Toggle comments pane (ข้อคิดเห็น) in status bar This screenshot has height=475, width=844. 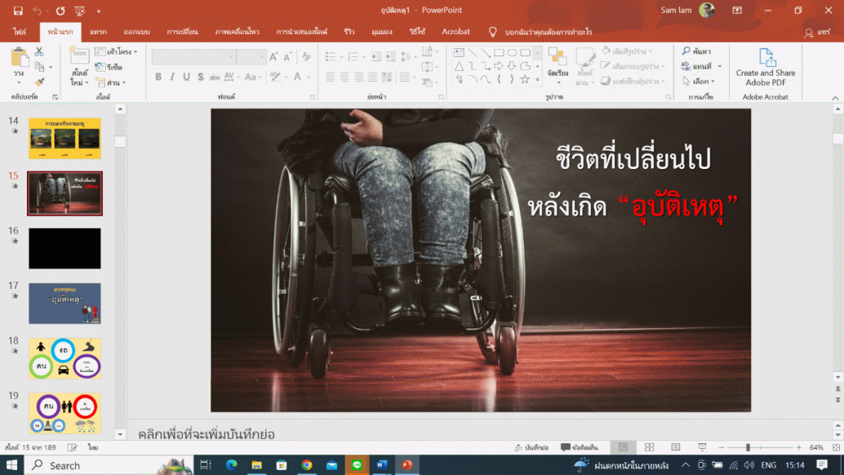click(x=580, y=447)
